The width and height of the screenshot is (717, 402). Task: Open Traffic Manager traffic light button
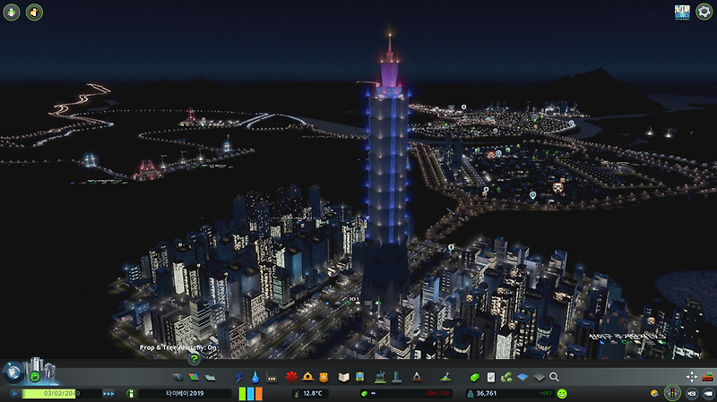672,393
